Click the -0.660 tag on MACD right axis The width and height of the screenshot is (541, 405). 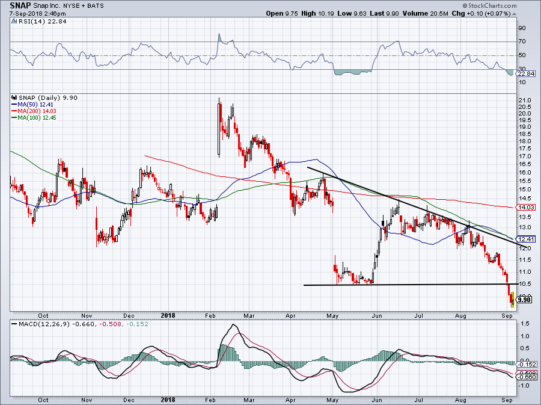pos(527,377)
